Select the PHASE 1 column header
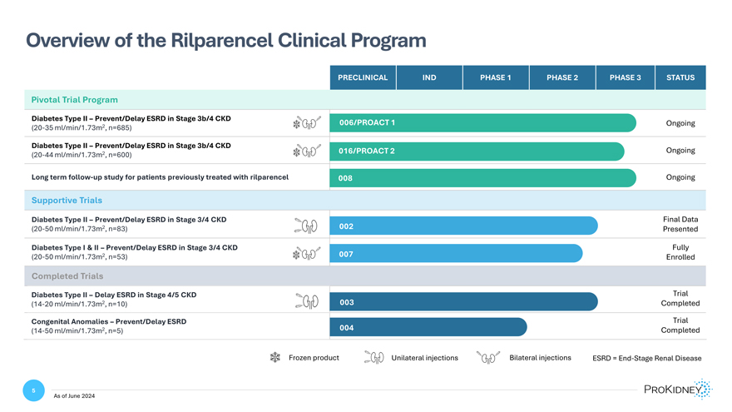 pyautogui.click(x=496, y=77)
